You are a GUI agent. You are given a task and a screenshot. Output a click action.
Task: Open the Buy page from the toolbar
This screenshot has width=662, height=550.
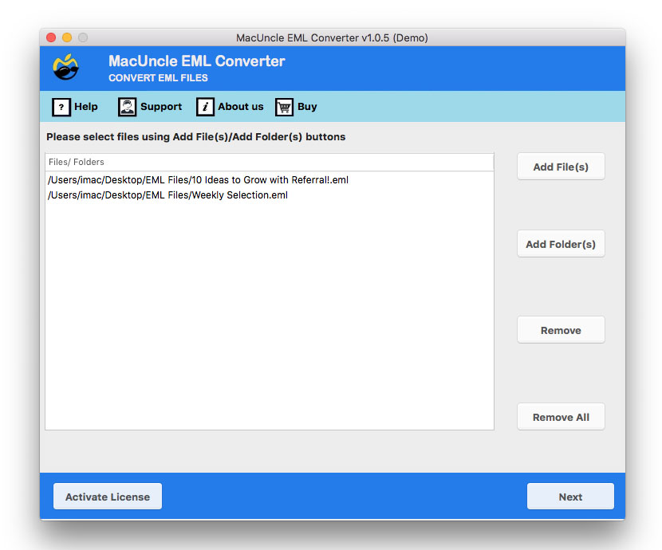[306, 107]
